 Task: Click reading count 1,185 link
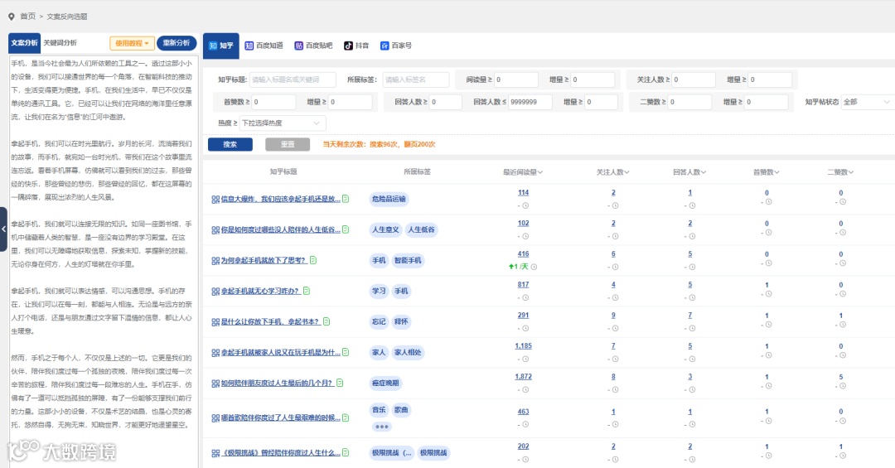[523, 346]
